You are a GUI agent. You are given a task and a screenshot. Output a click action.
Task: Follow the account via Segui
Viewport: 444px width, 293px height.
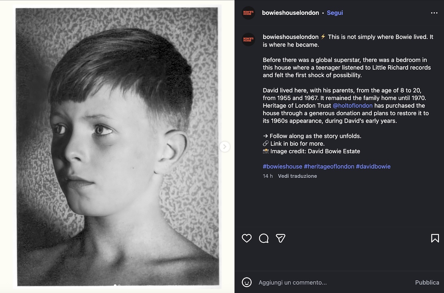tap(335, 13)
